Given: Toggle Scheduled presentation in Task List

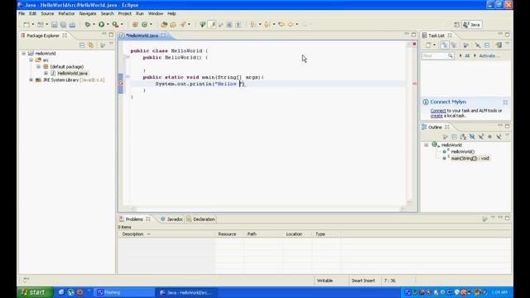Looking at the screenshot, I should click(453, 45).
